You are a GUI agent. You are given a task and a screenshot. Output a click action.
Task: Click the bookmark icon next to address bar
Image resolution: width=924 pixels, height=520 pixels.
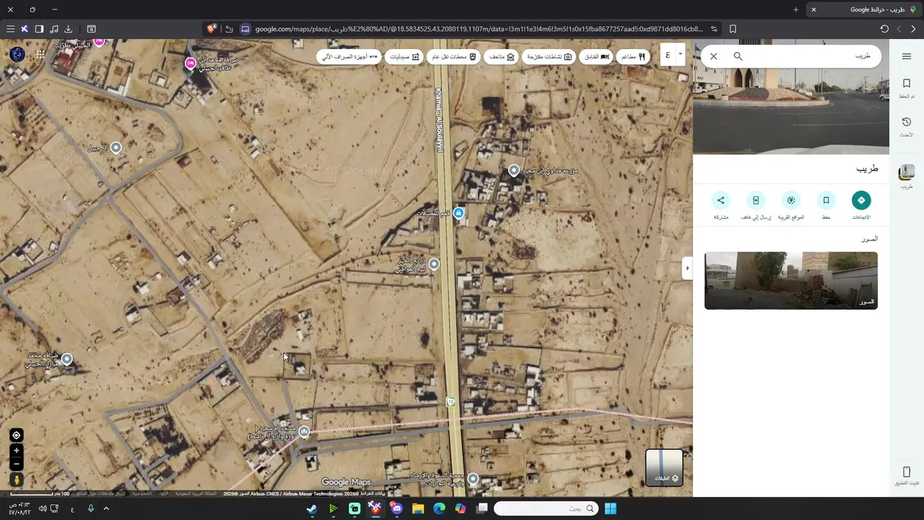[x=733, y=29]
